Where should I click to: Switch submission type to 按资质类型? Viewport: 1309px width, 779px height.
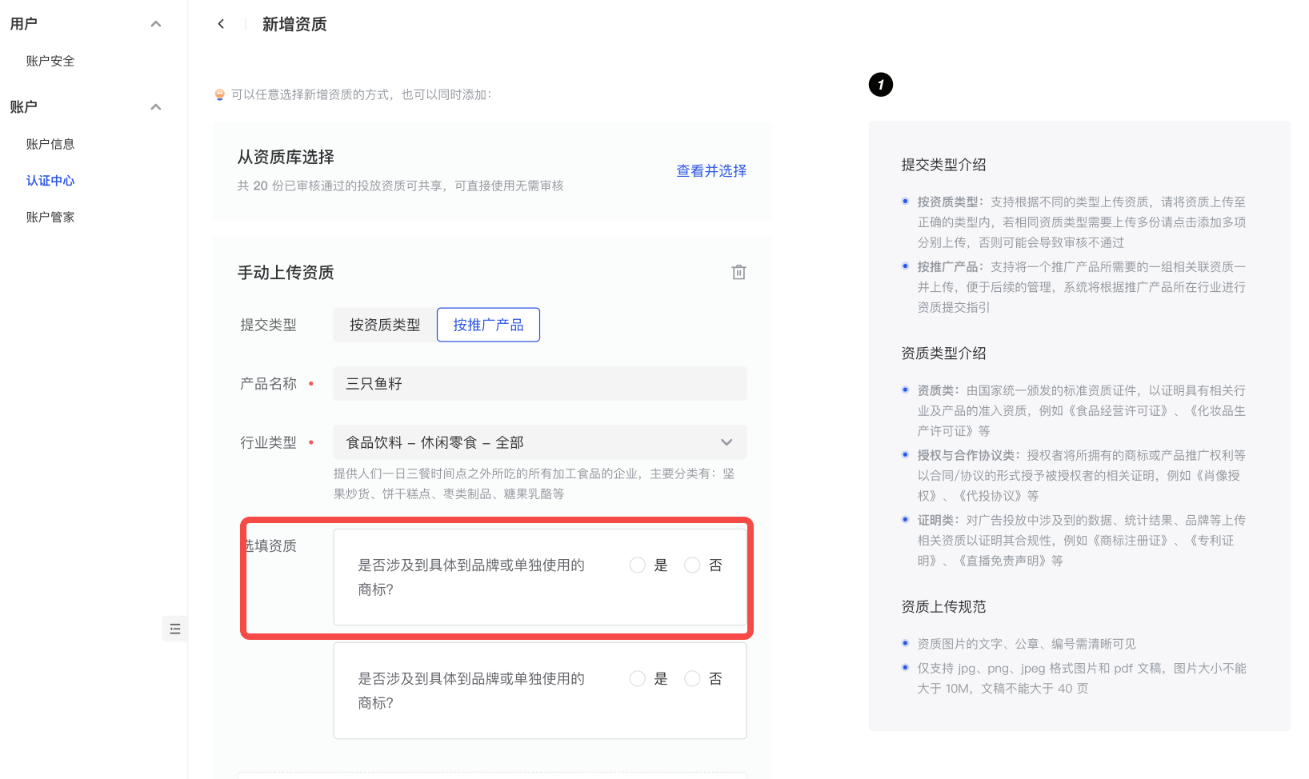385,325
